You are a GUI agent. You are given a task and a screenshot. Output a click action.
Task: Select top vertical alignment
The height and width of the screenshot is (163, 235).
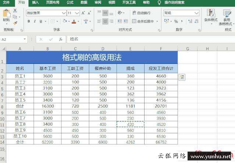pyautogui.click(x=99, y=13)
